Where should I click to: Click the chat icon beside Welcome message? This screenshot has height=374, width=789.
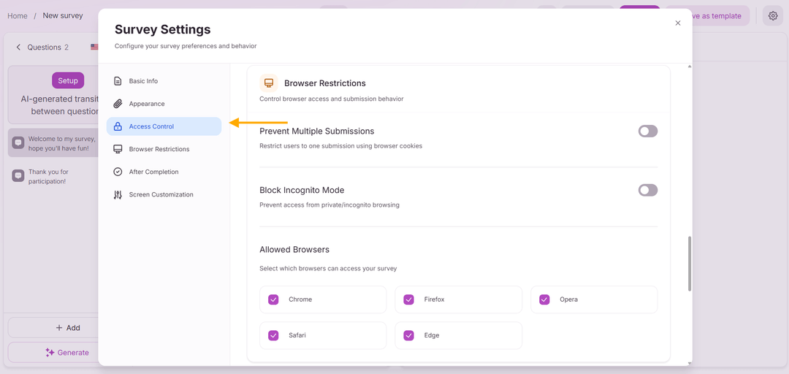coord(18,142)
